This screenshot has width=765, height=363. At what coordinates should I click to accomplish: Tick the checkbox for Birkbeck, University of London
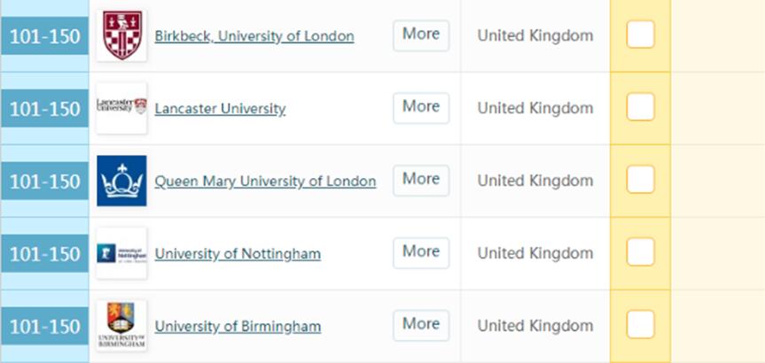pos(640,35)
